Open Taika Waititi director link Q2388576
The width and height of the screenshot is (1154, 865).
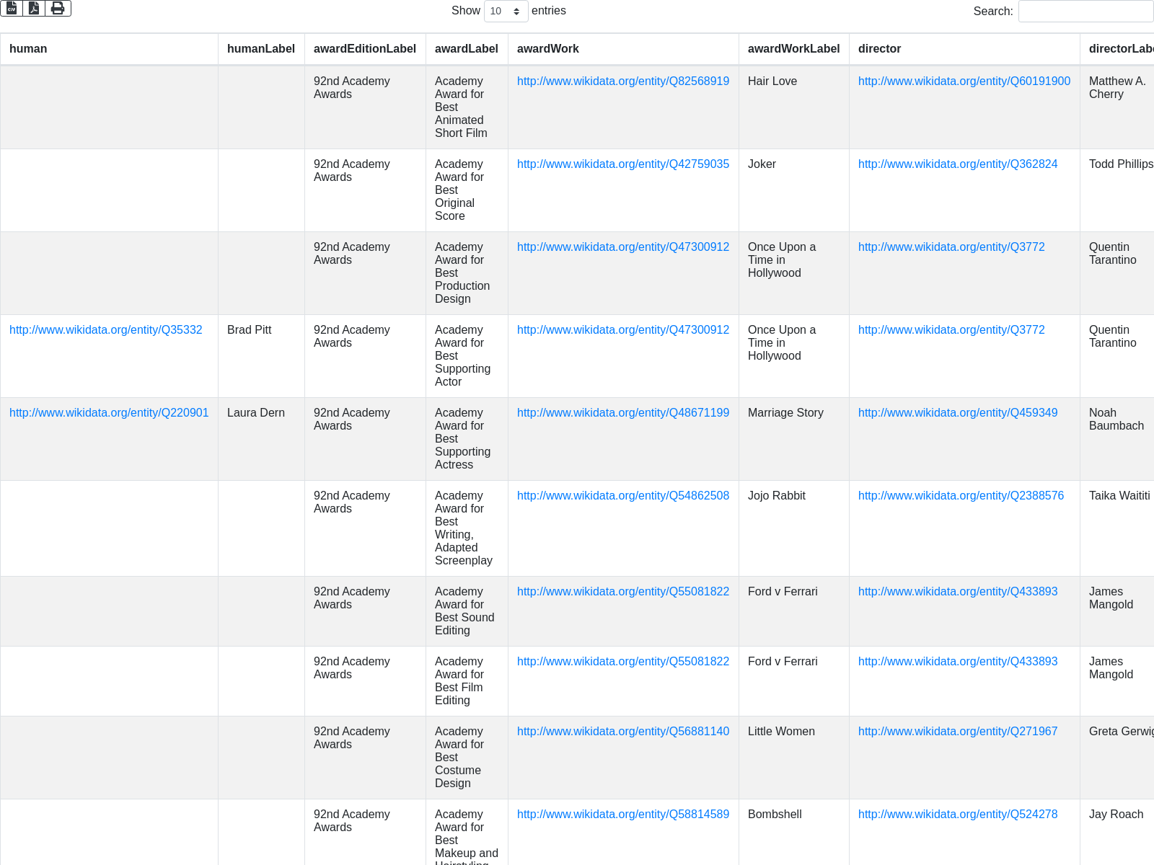pyautogui.click(x=961, y=496)
